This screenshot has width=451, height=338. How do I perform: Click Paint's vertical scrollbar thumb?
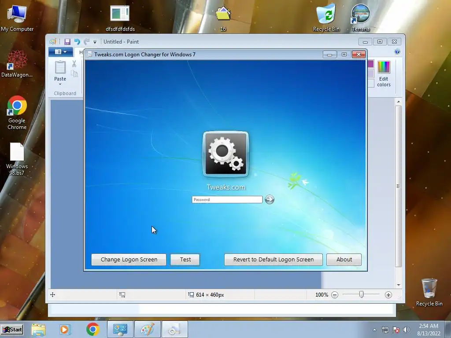click(x=398, y=186)
